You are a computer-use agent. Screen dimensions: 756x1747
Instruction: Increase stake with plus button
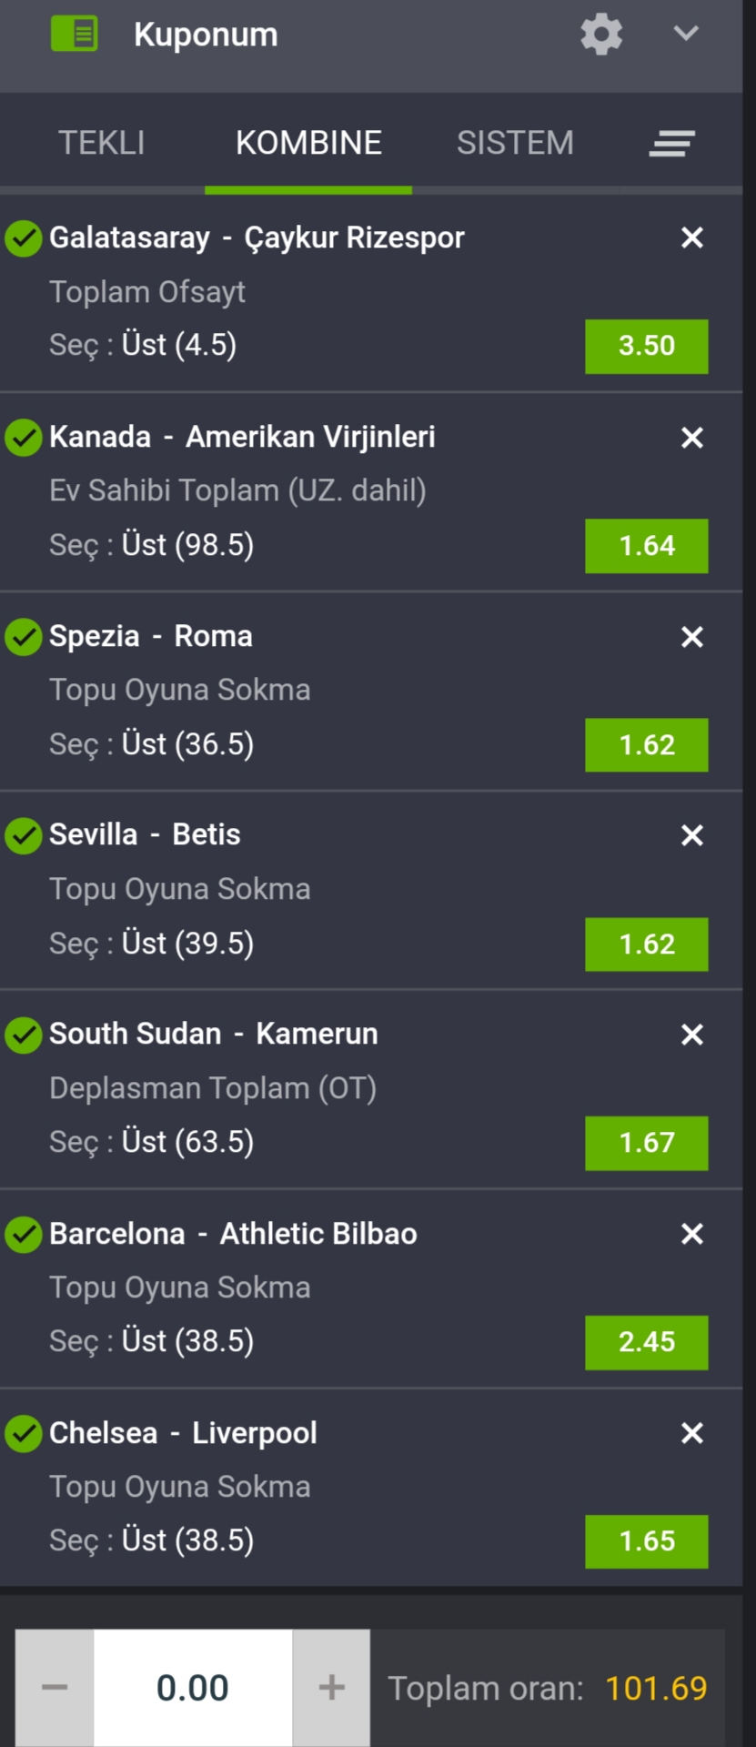pos(332,1688)
